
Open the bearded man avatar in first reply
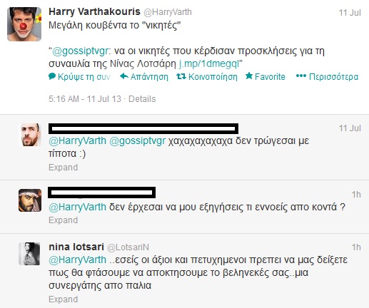(30, 135)
